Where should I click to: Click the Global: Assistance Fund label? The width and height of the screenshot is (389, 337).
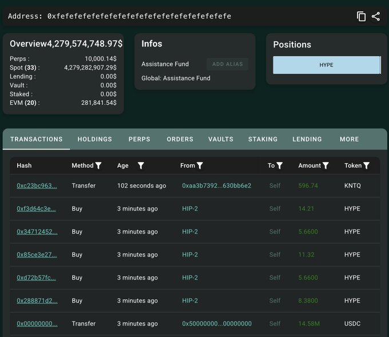point(176,78)
